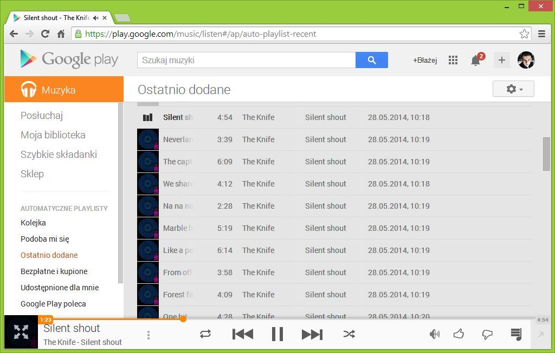Image resolution: width=555 pixels, height=353 pixels.
Task: Toggle shuffle mode
Action: pos(349,334)
